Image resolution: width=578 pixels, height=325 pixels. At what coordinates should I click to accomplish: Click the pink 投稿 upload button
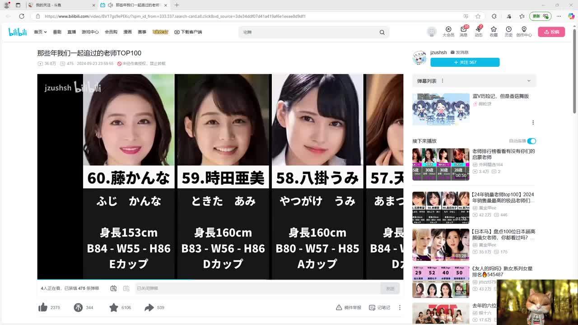tap(551, 32)
